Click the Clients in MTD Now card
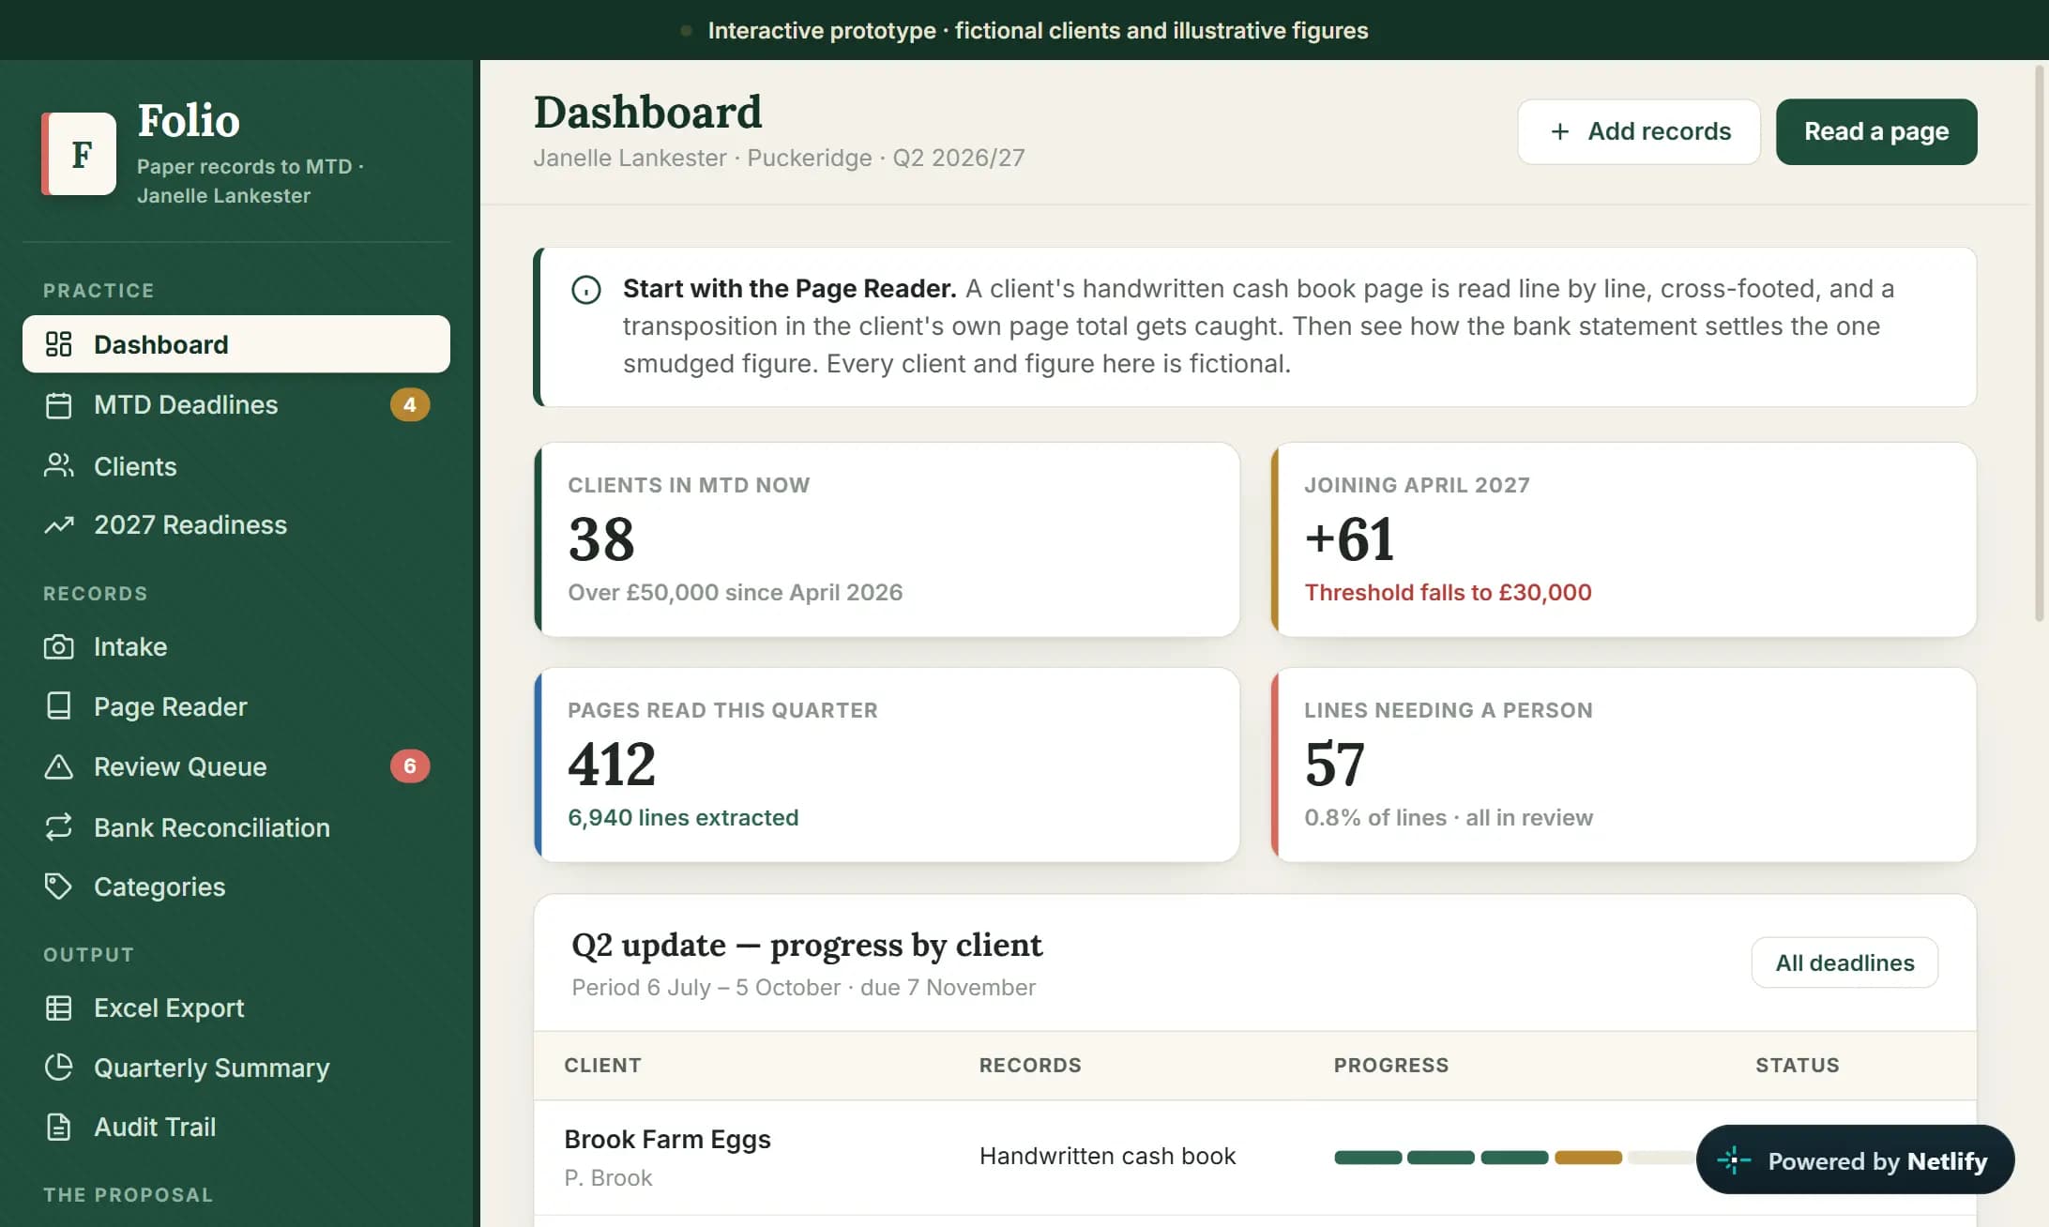Screen dimensions: 2049x1227 click(887, 539)
